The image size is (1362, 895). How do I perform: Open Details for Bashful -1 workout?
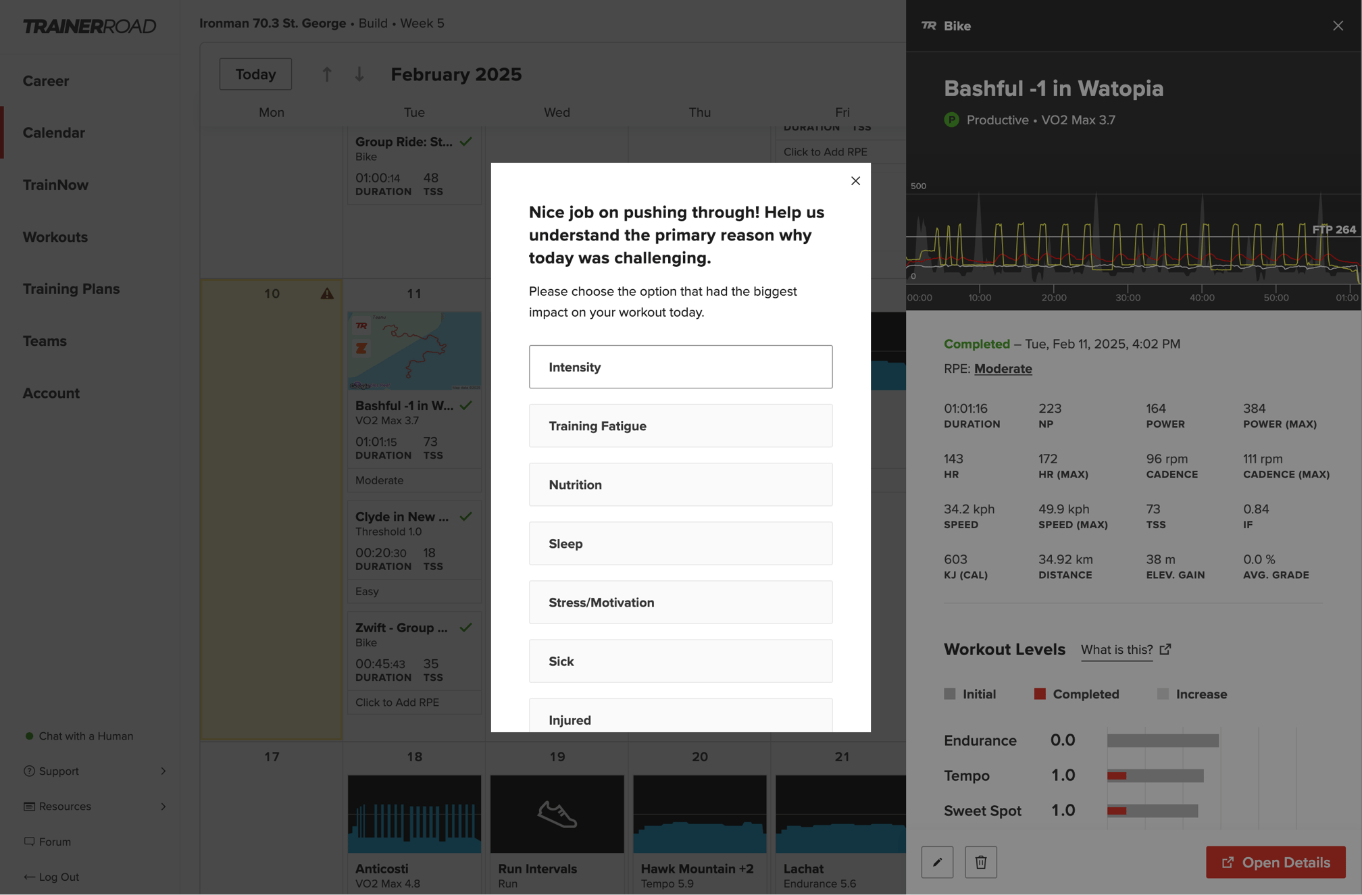[1276, 862]
